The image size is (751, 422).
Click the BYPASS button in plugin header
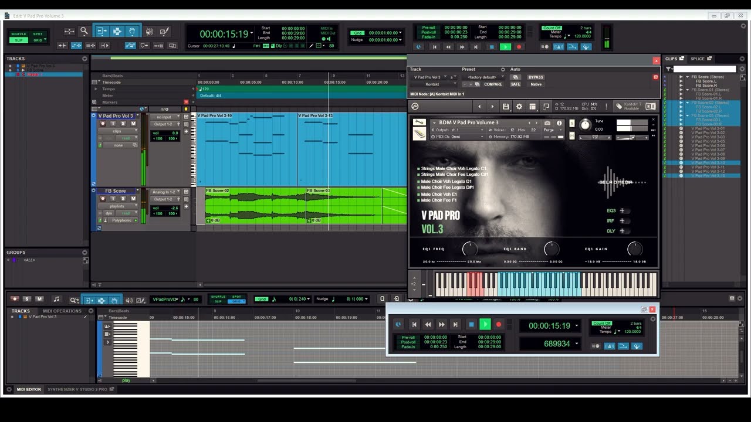[x=536, y=77]
